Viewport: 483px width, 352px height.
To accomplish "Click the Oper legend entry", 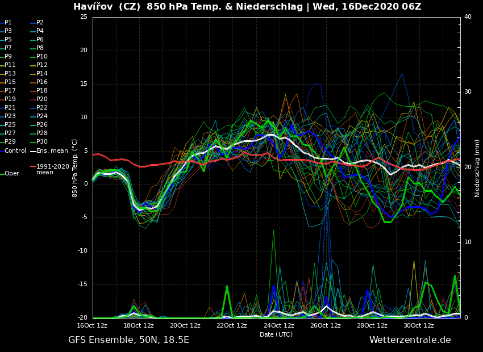I will pos(11,174).
